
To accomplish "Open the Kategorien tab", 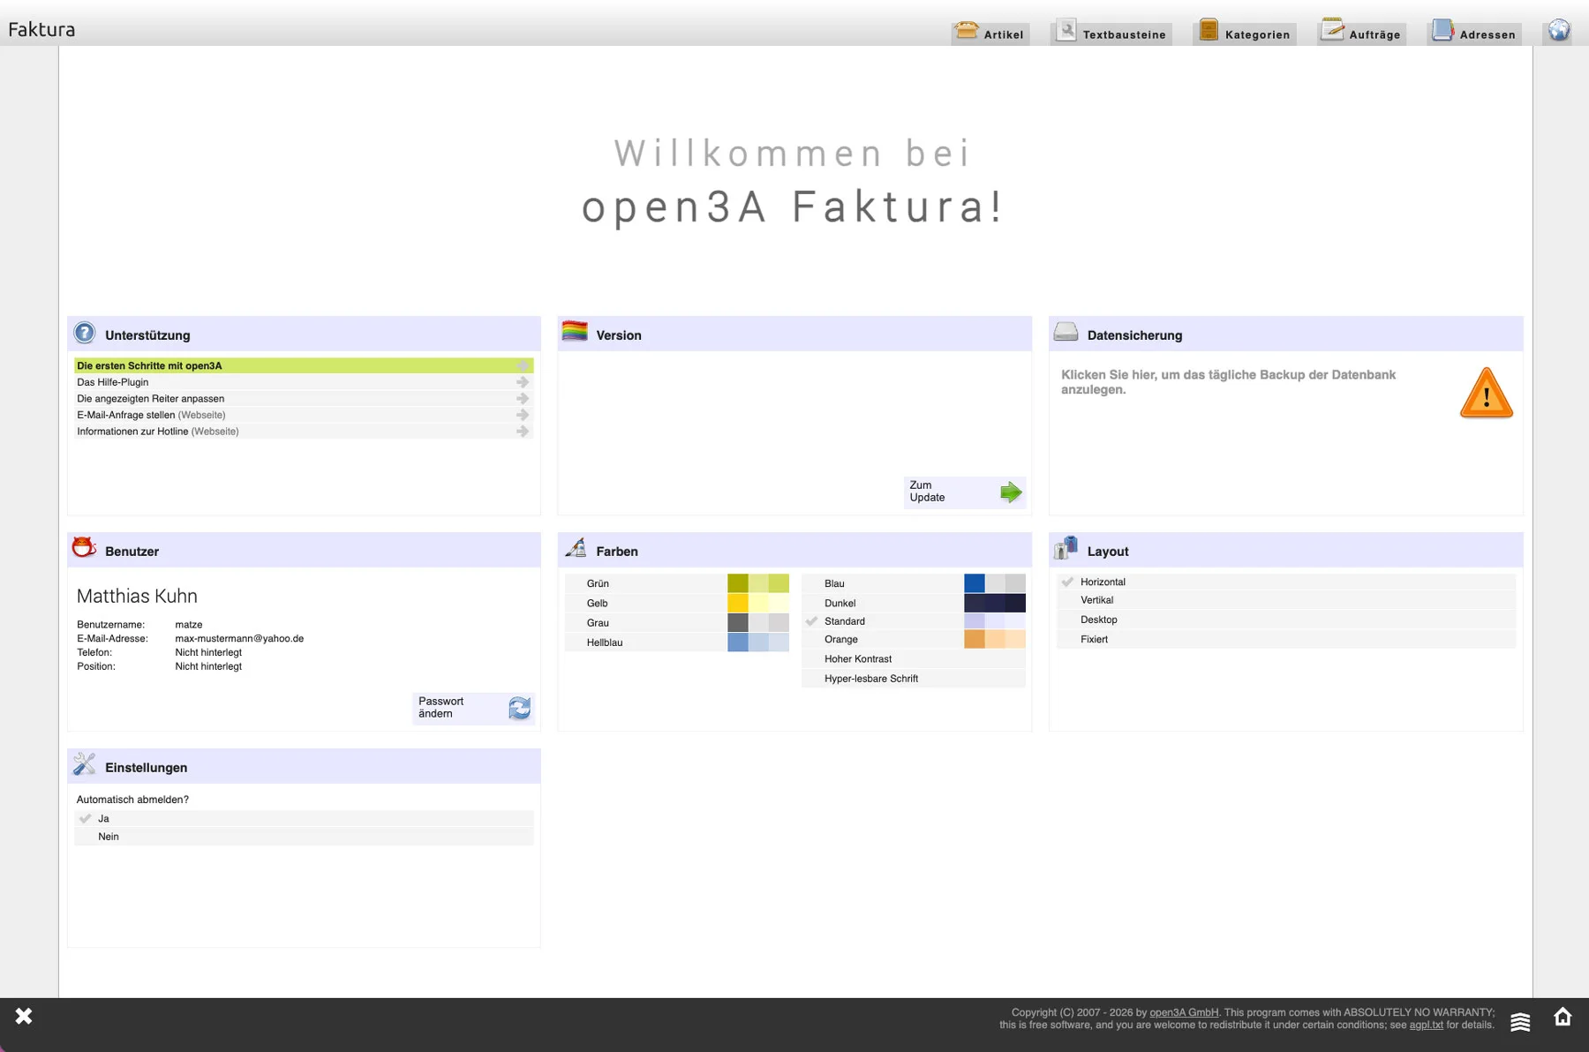I will (1245, 33).
